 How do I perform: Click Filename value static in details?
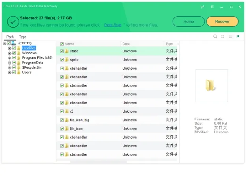pos(218,119)
